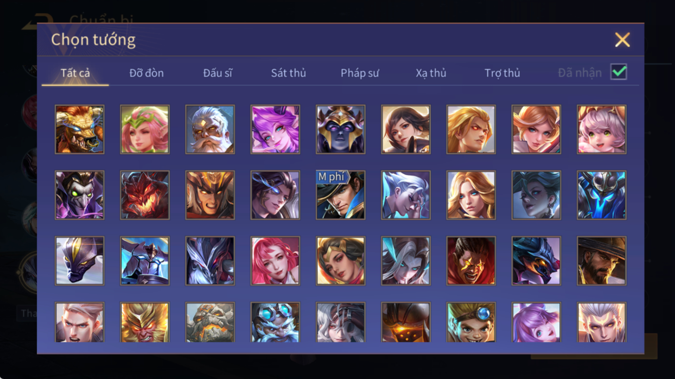This screenshot has width=675, height=379.
Task: Show the Pháp sư heroes
Action: tap(360, 73)
